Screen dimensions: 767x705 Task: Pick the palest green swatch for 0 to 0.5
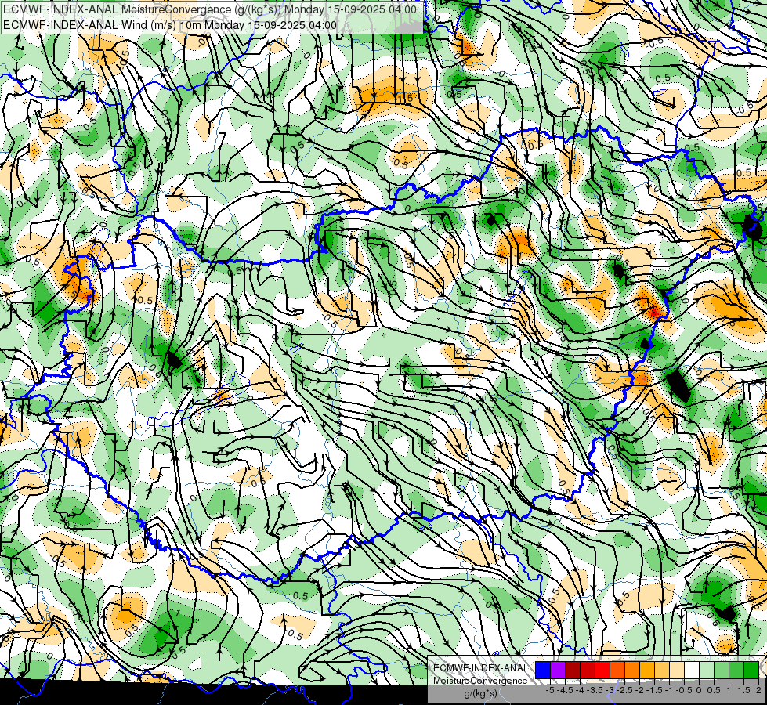click(707, 670)
